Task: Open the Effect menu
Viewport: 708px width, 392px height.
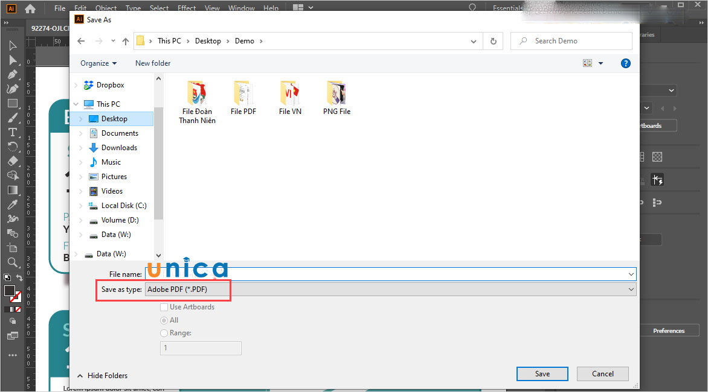Action: tap(186, 7)
